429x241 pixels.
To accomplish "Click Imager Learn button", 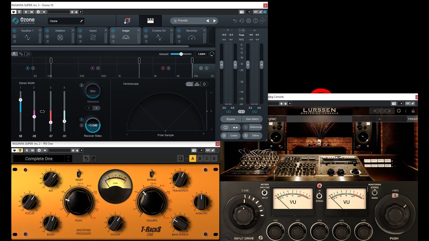I will click(202, 54).
